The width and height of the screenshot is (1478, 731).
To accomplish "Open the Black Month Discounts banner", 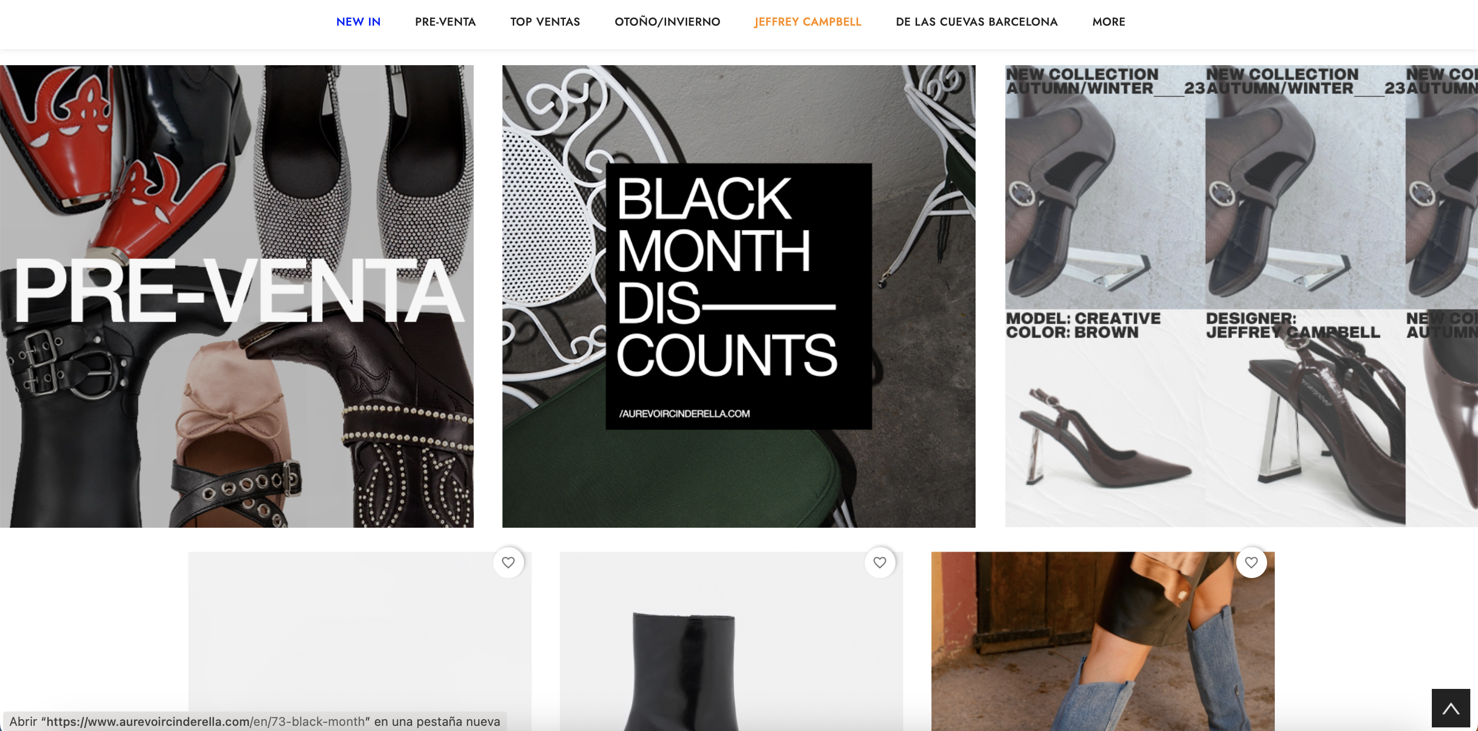I will point(738,296).
